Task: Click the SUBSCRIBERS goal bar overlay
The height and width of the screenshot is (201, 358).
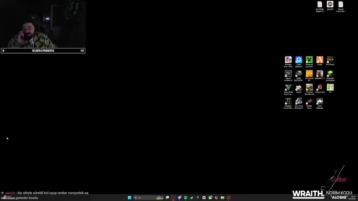Action: tap(43, 51)
